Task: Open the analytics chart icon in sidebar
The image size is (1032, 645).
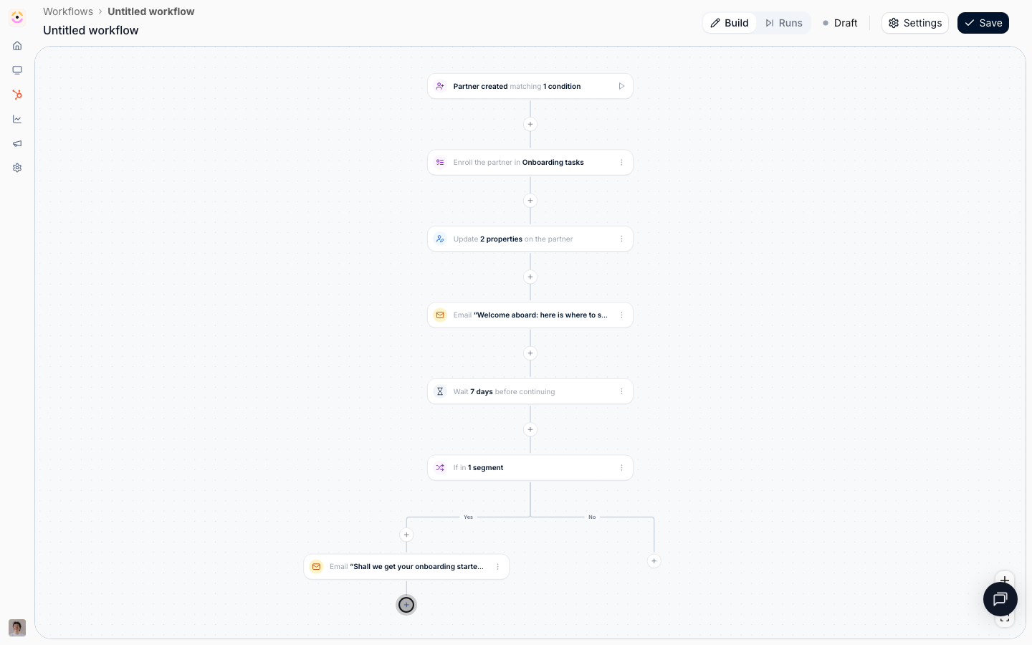Action: (x=17, y=119)
